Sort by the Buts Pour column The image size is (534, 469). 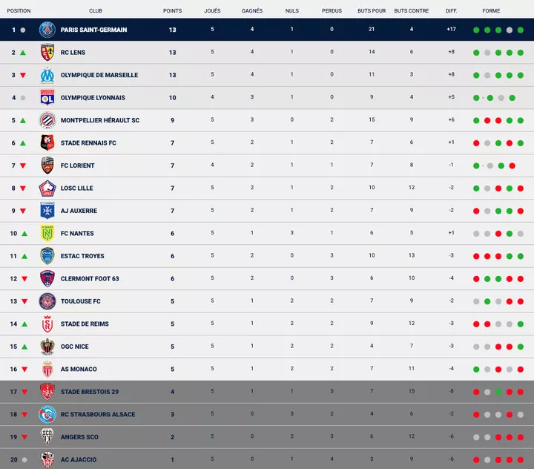click(371, 11)
